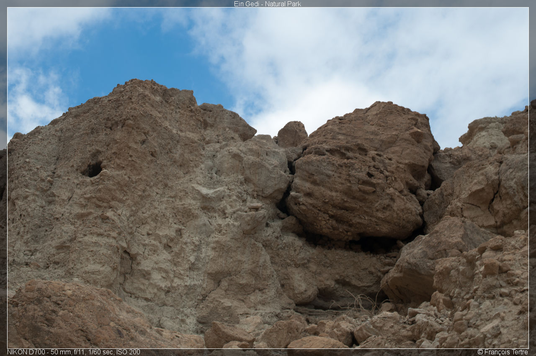The image size is (536, 356).
Task: Click the rock cliff photo
Action: pyautogui.click(x=268, y=178)
